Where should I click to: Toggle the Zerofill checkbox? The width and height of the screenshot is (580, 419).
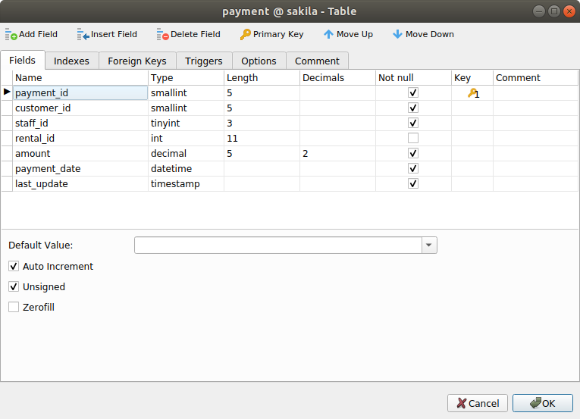14,308
